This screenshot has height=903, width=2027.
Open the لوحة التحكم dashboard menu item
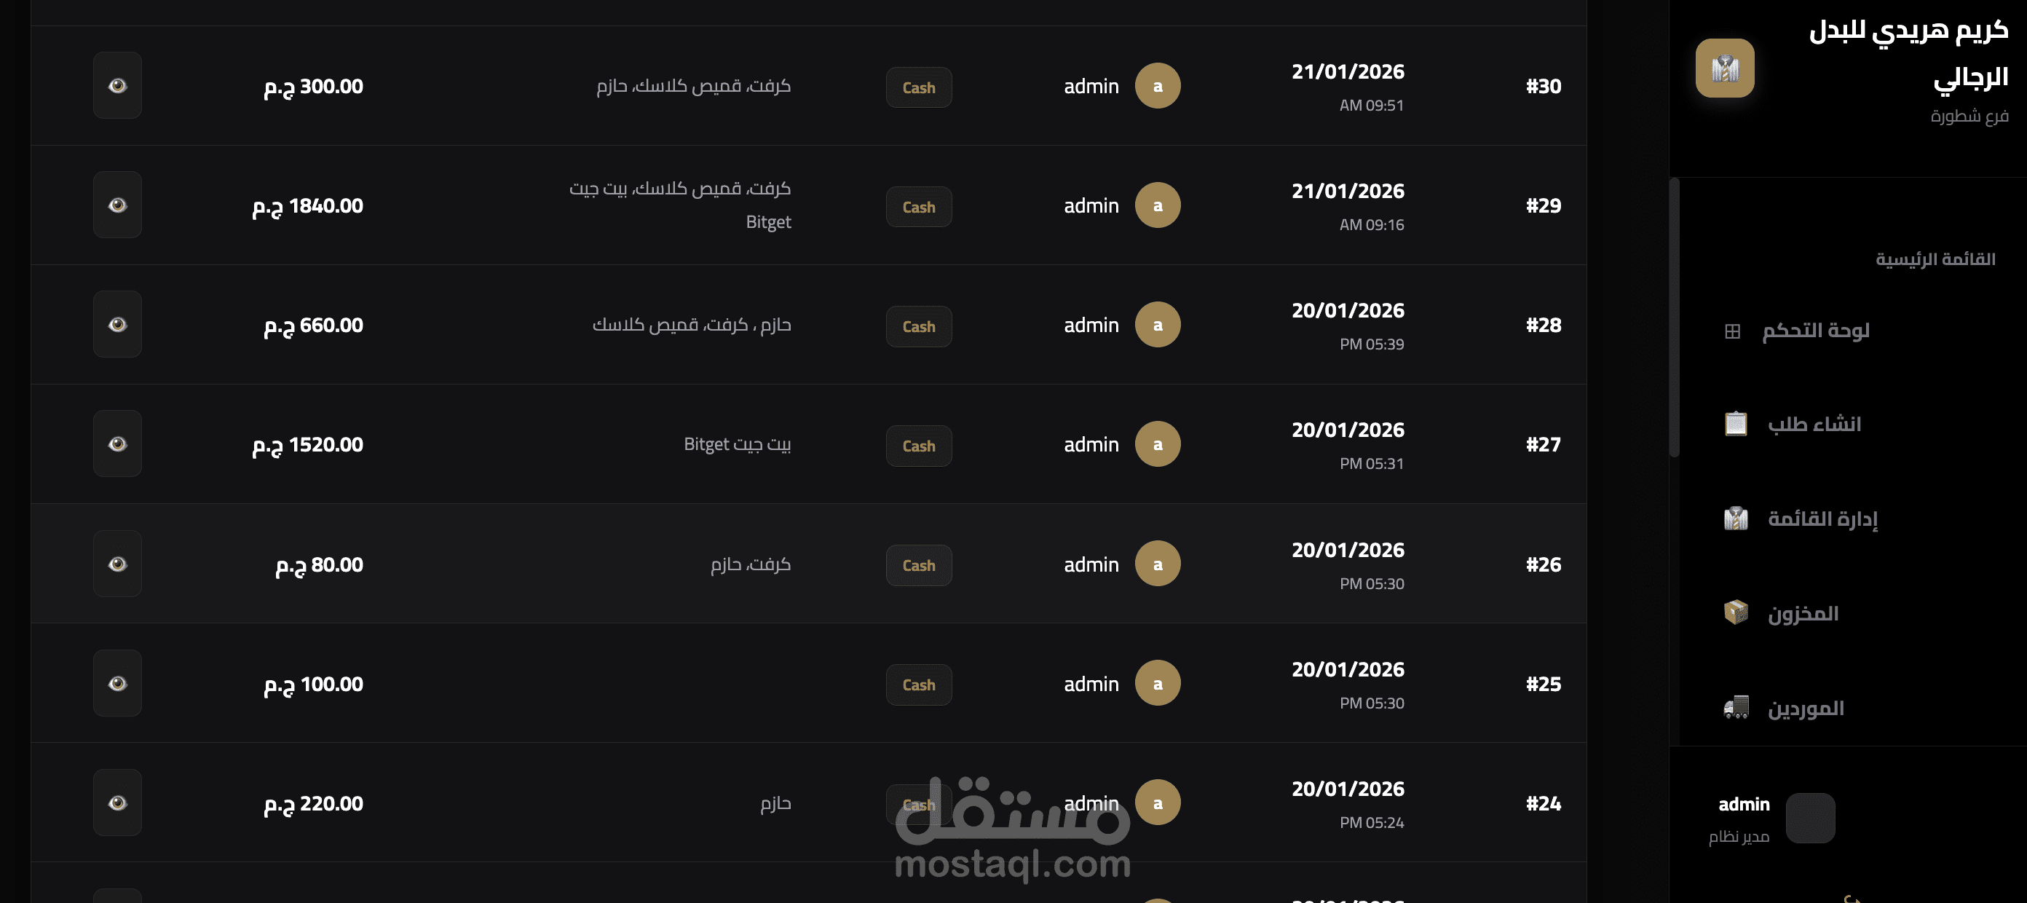click(1814, 331)
